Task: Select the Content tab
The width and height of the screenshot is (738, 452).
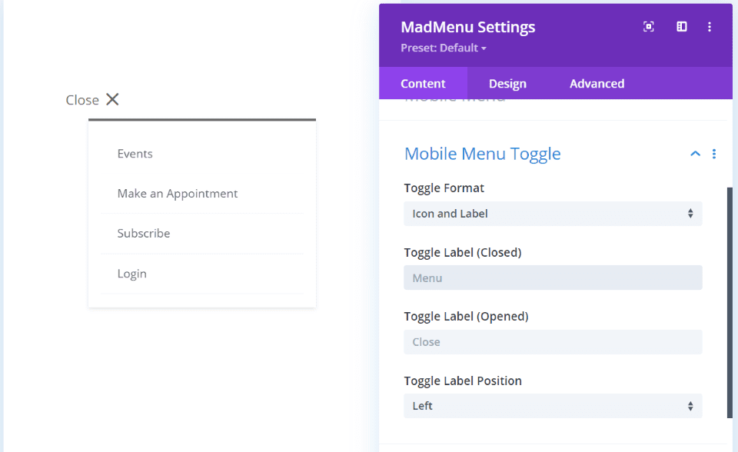Action: (423, 83)
